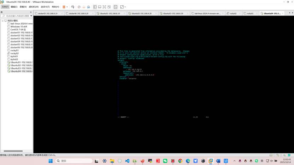This screenshot has width=294, height=165.
Task: Close the library panel
Action: (x=31, y=12)
